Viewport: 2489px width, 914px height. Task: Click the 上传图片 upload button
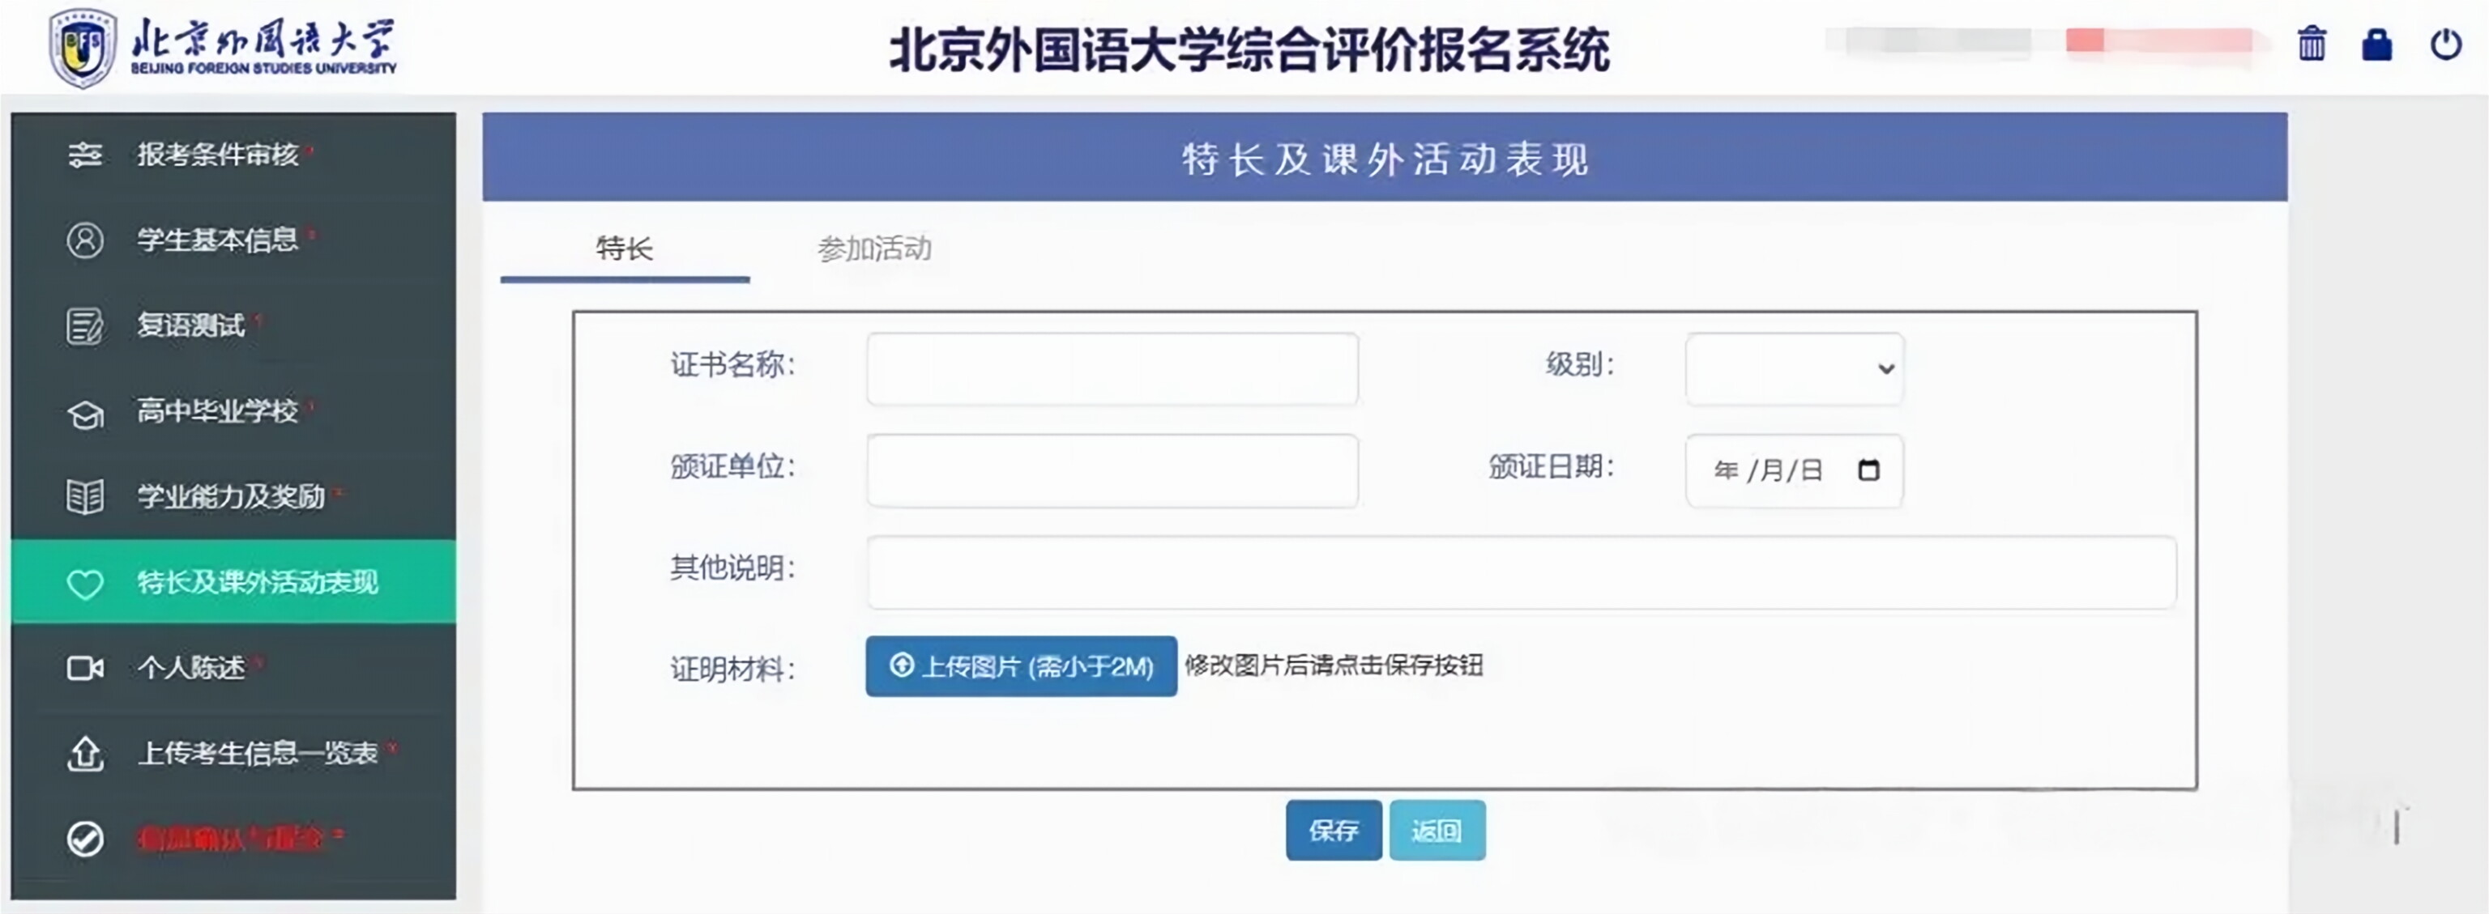1022,666
